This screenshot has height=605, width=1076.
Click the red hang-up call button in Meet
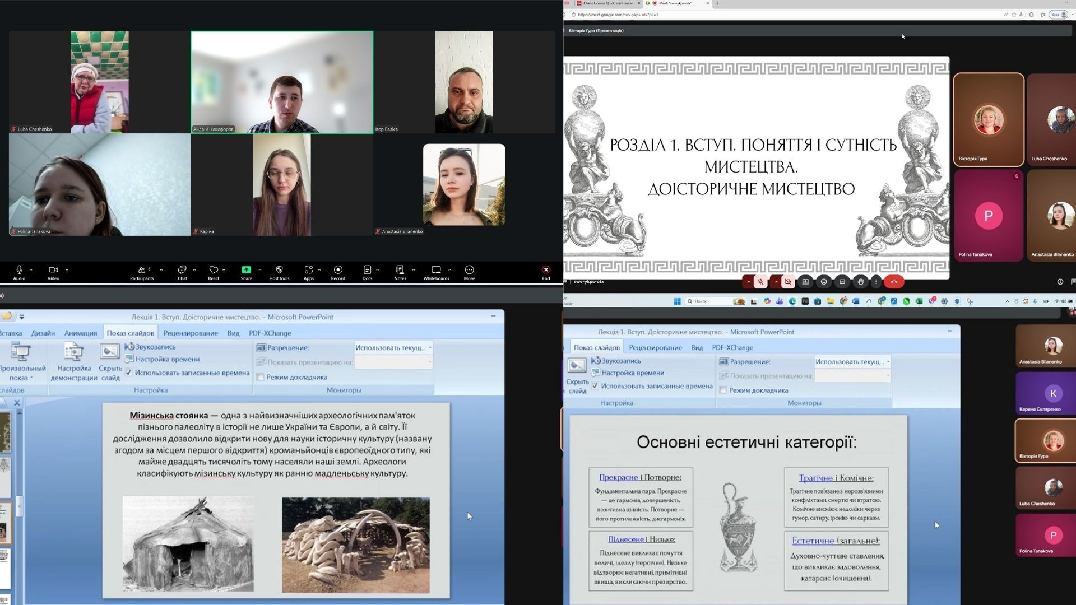tap(894, 282)
